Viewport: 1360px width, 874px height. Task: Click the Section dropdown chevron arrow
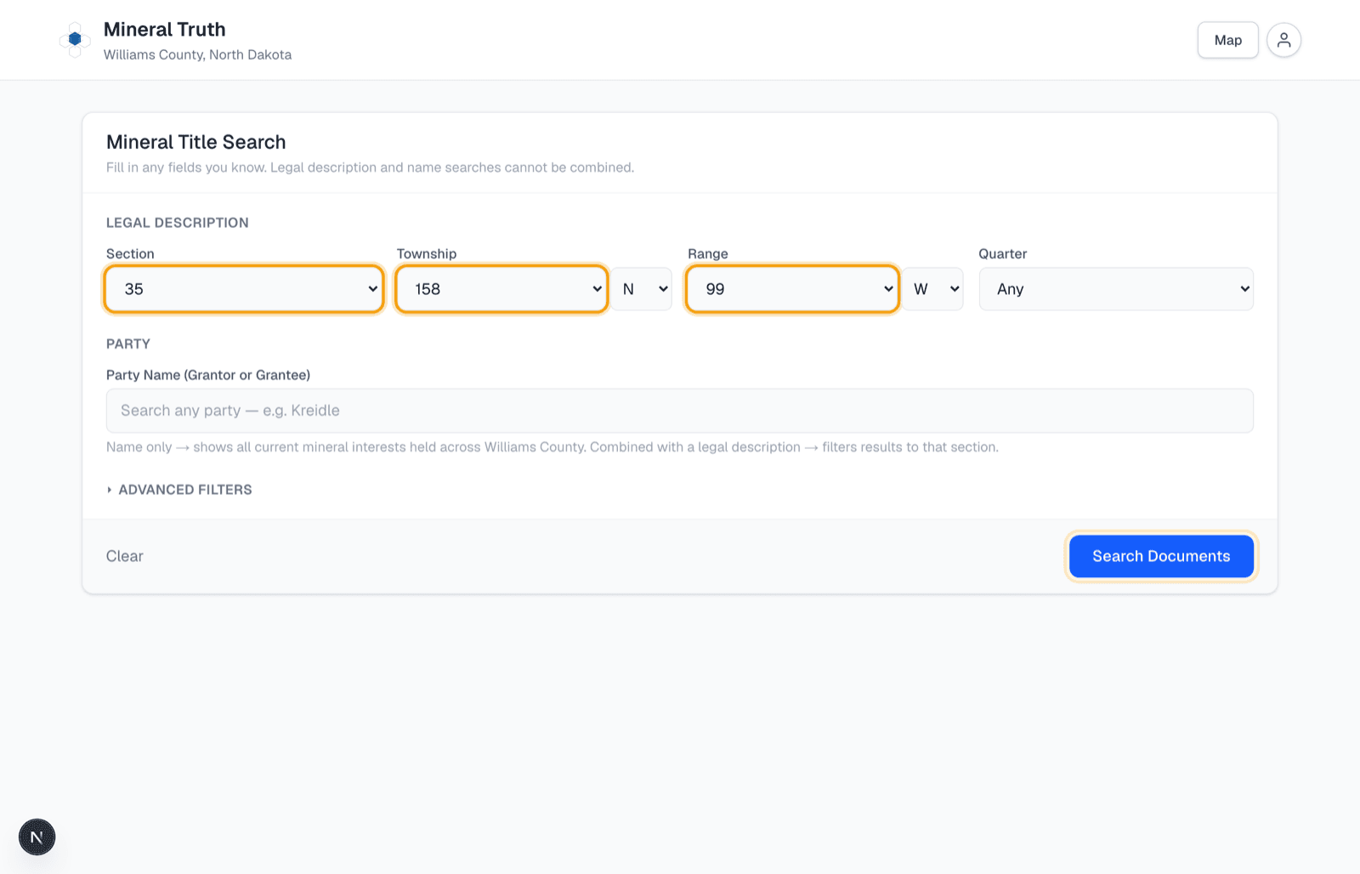tap(372, 289)
